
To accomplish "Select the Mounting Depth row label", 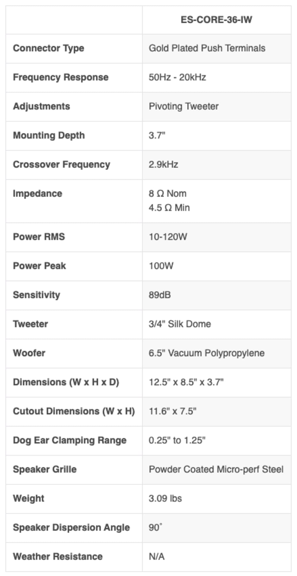I will (x=49, y=135).
